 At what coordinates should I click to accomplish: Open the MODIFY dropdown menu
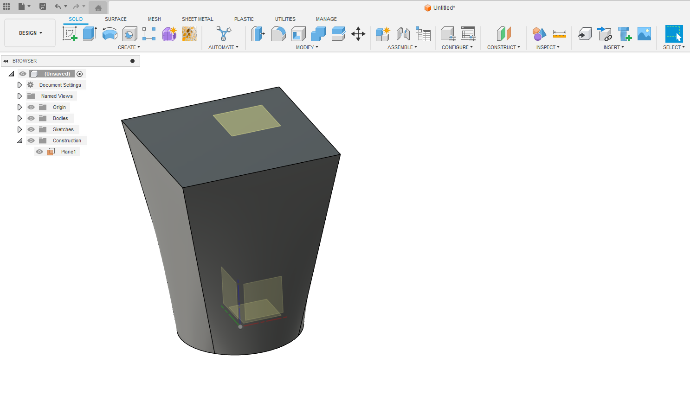tap(307, 47)
